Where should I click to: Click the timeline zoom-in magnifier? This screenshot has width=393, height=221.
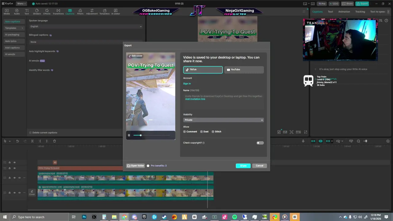(388, 141)
